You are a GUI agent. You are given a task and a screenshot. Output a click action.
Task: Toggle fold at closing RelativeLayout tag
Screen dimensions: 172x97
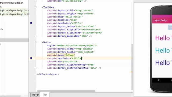36,74
